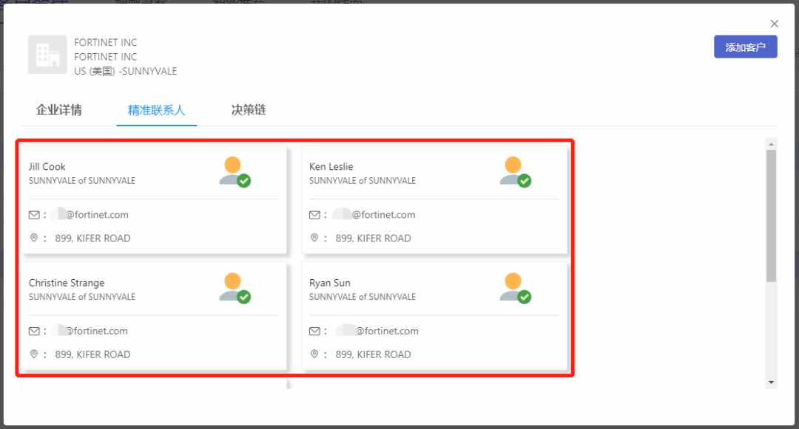The image size is (799, 429).
Task: Open Ken Leslie's contact card
Action: pyautogui.click(x=435, y=200)
